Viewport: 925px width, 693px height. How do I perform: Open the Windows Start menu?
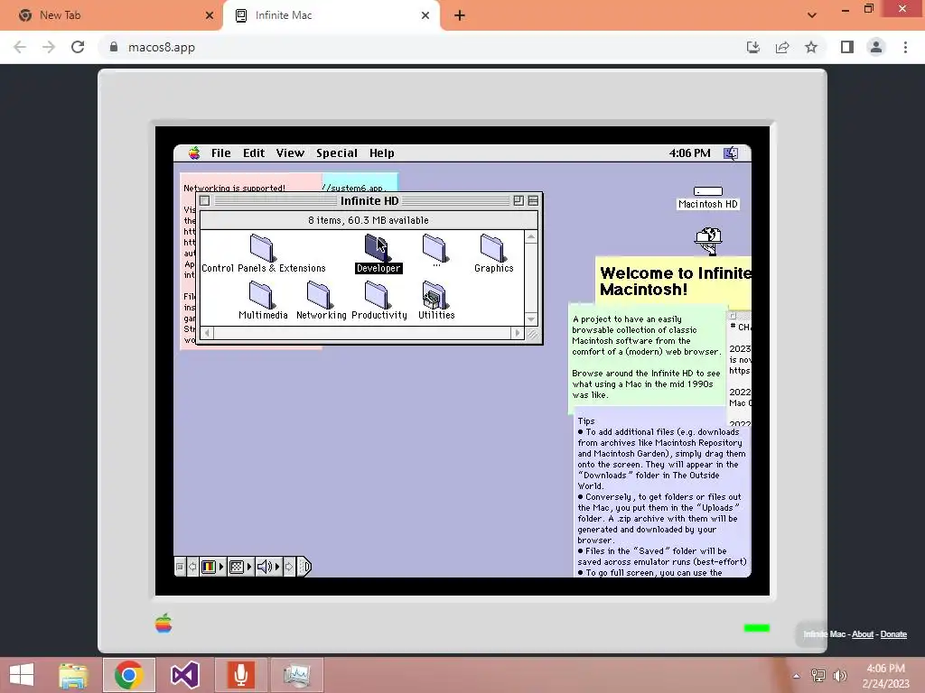[x=22, y=675]
